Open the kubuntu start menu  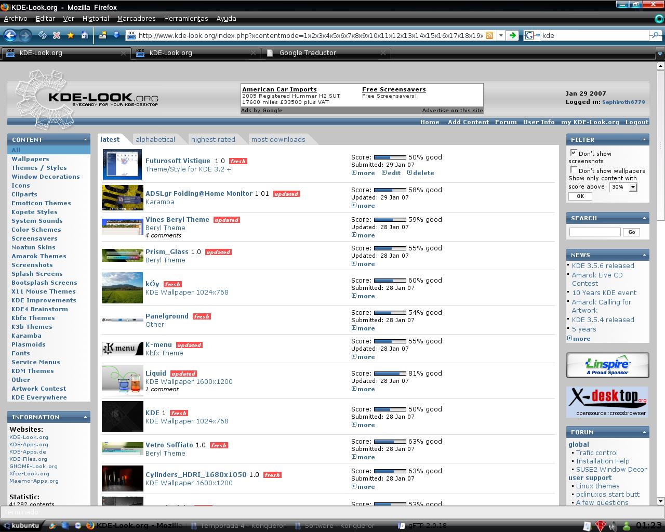[21, 525]
